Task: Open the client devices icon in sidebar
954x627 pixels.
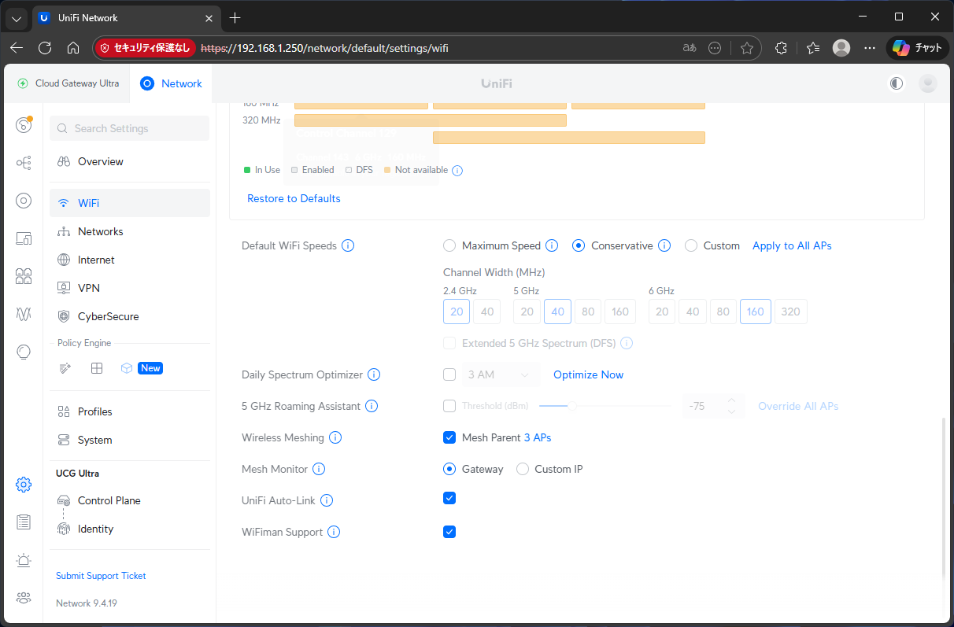Action: click(24, 238)
